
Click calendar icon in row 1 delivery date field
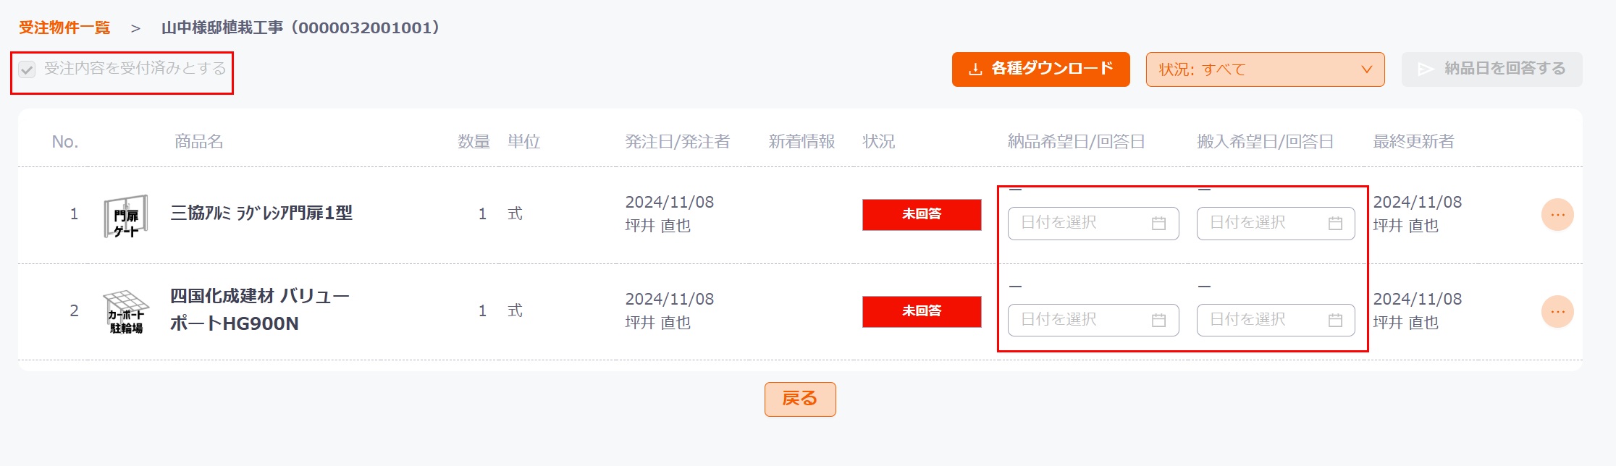(x=1158, y=224)
